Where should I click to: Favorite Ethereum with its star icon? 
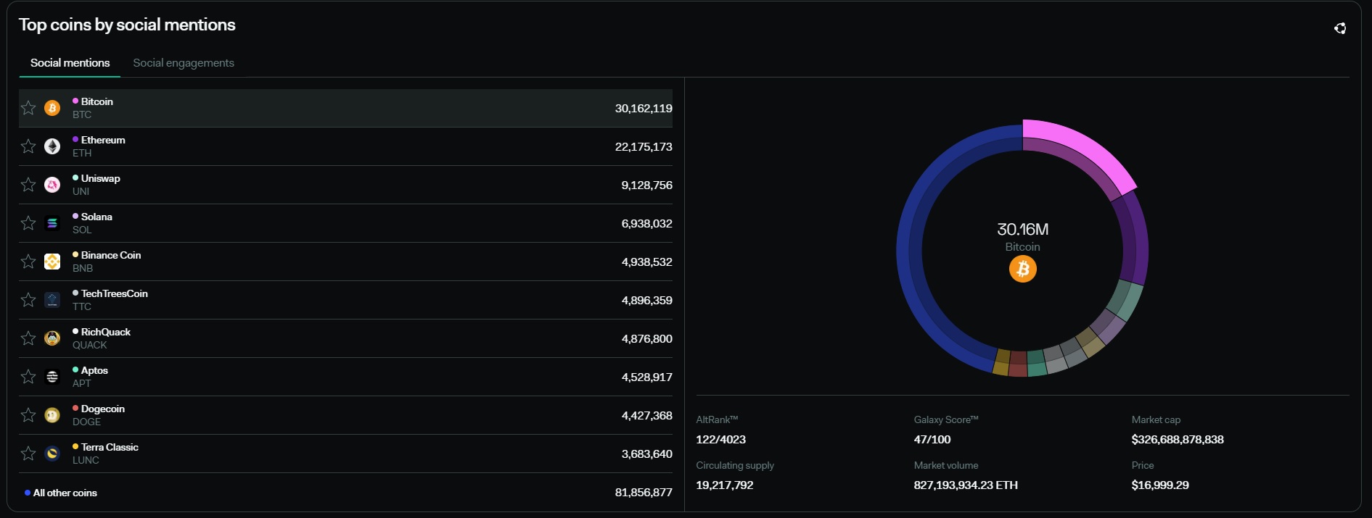point(28,146)
